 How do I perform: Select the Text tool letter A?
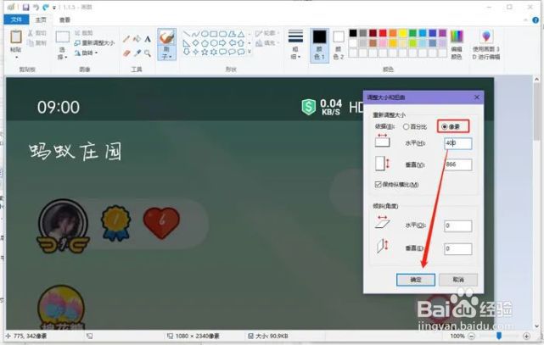(148, 39)
